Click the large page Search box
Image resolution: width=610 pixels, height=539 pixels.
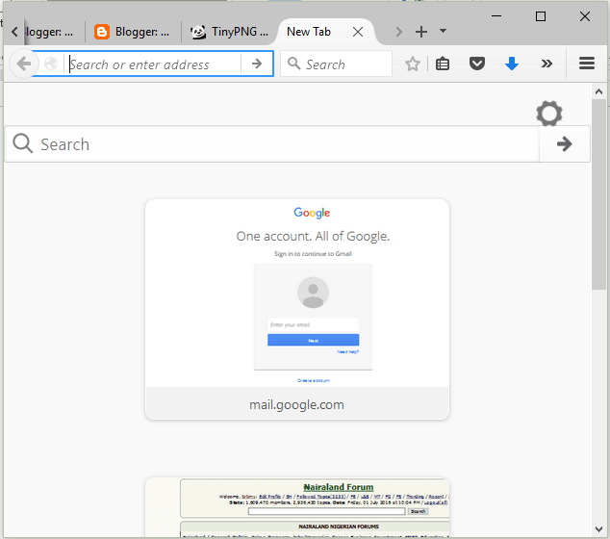coord(272,144)
